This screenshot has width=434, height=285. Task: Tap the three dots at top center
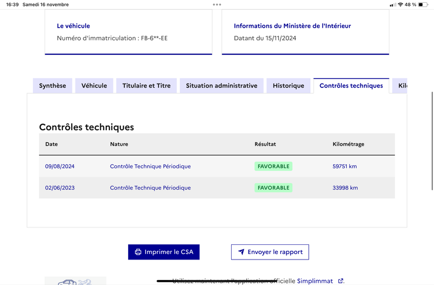click(217, 4)
